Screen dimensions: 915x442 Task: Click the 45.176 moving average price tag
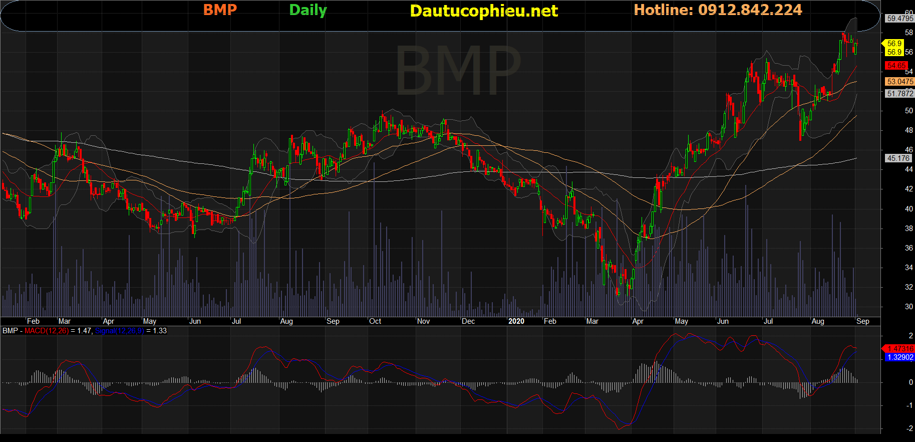click(898, 158)
